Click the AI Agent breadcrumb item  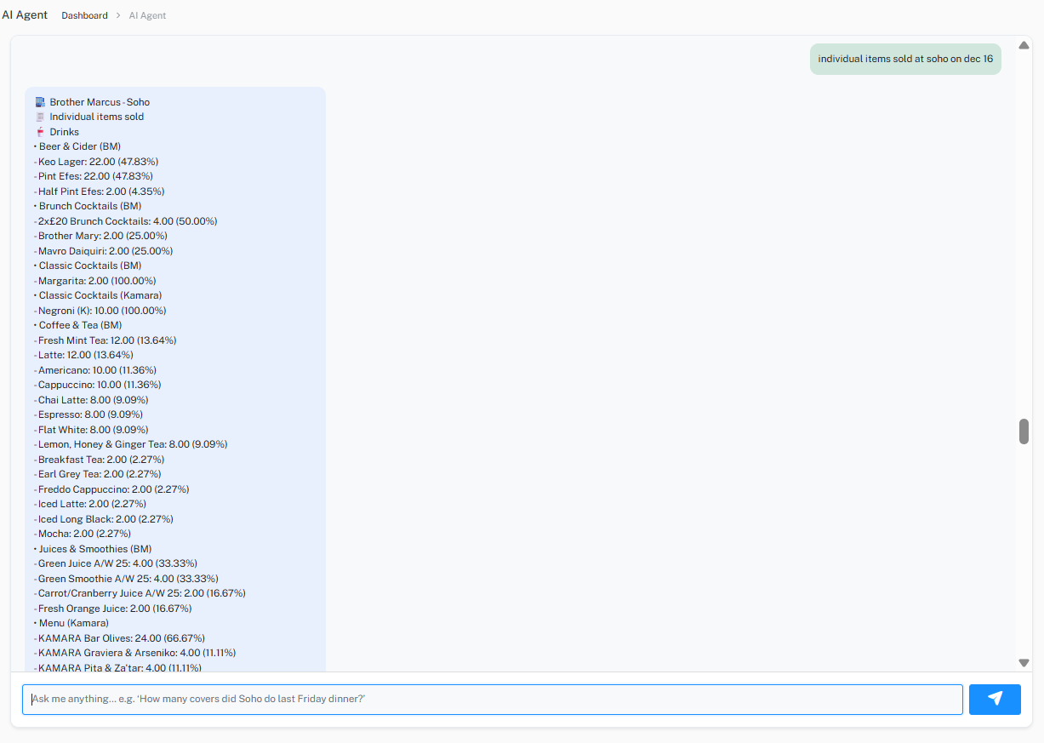coord(147,15)
